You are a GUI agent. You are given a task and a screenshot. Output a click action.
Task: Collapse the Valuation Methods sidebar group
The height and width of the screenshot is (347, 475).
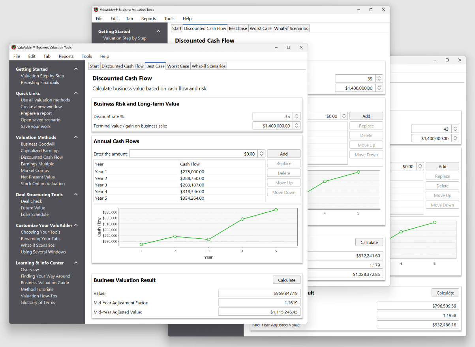76,137
